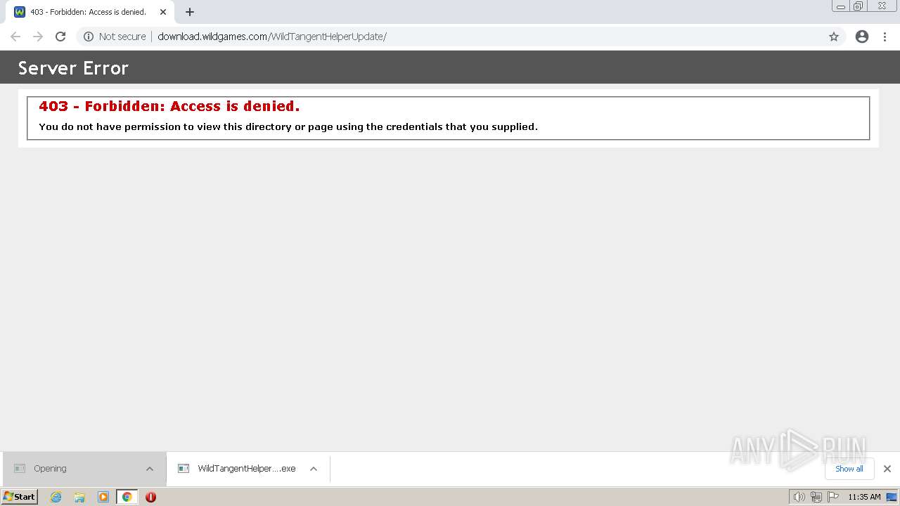Open network status tray icon
This screenshot has height=506, width=900.
[816, 497]
